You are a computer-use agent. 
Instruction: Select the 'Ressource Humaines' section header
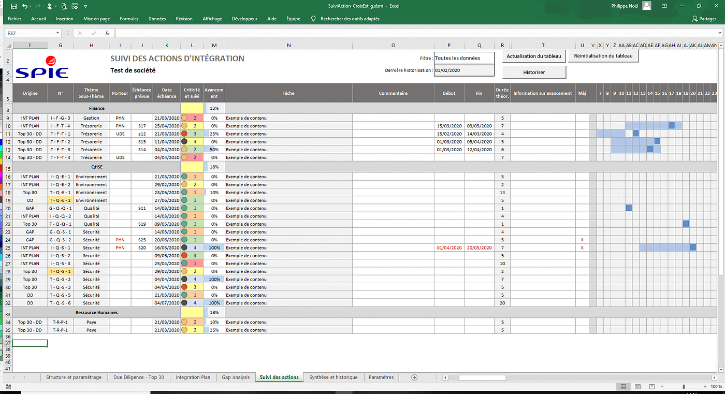96,313
